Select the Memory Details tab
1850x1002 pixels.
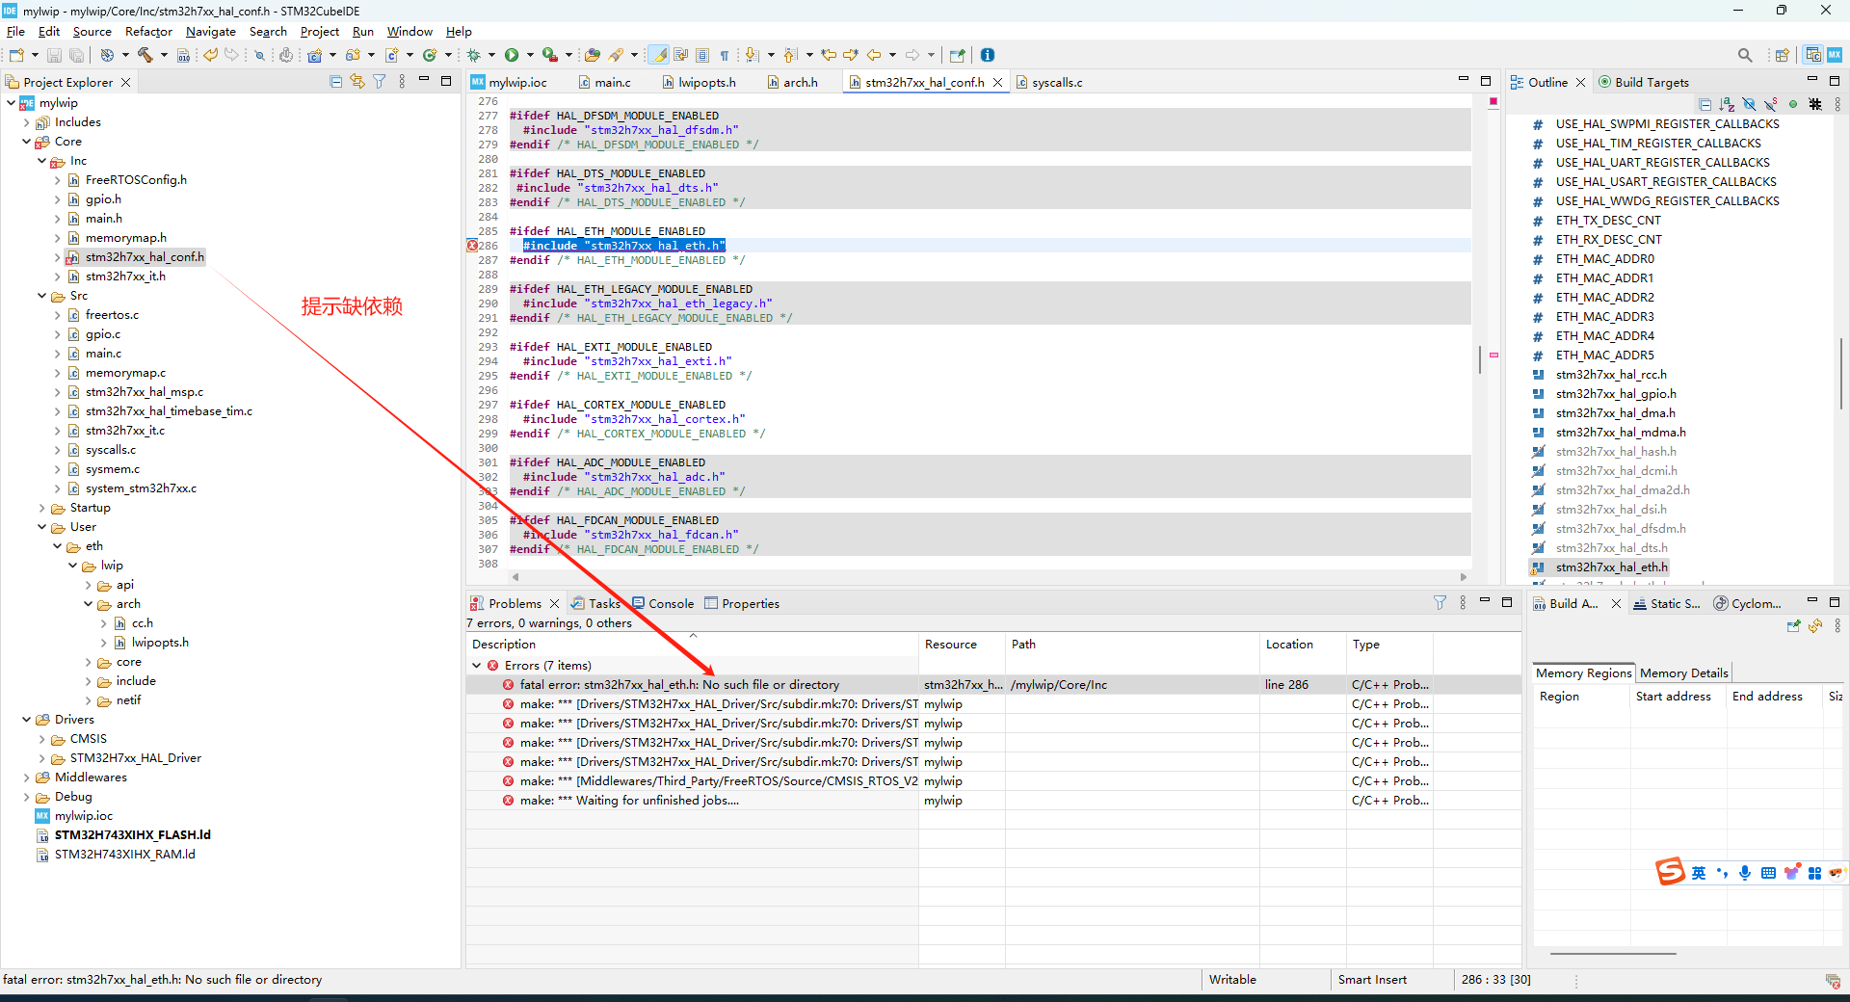(1683, 673)
